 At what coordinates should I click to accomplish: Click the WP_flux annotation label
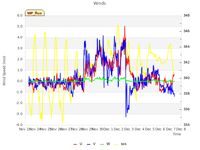35,13
